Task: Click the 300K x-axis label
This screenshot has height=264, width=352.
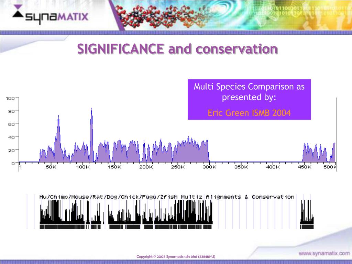Action: [209, 167]
